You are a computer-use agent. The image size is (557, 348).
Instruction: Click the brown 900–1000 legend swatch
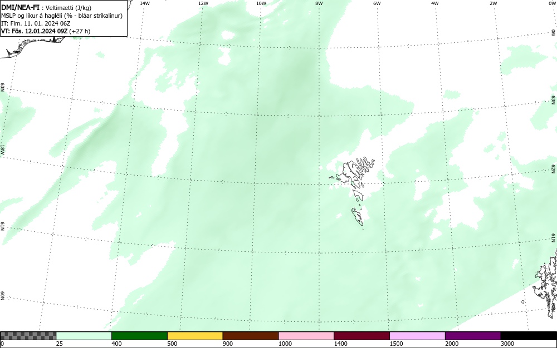[251, 336]
